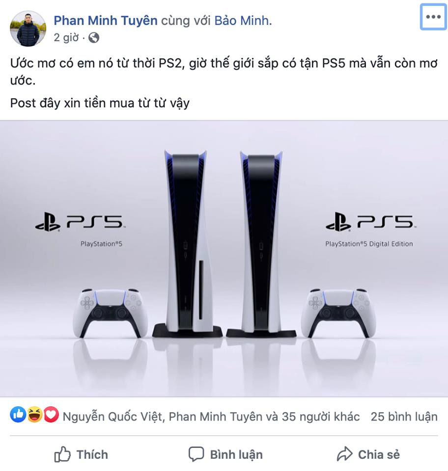The width and height of the screenshot is (448, 471).
Task: Click the PlayStation 5 Digital Edition label in photo
Action: [x=369, y=244]
